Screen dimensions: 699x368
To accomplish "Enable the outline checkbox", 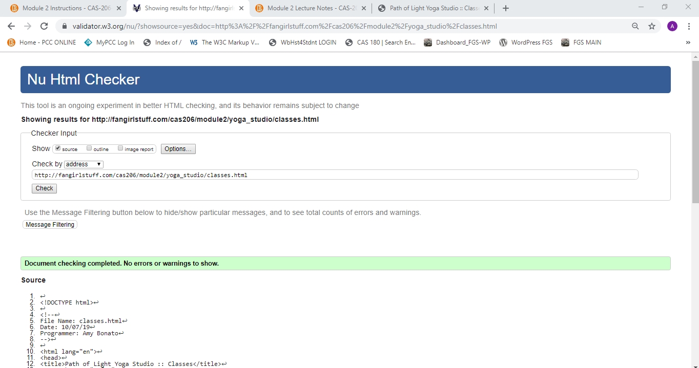I will click(89, 148).
